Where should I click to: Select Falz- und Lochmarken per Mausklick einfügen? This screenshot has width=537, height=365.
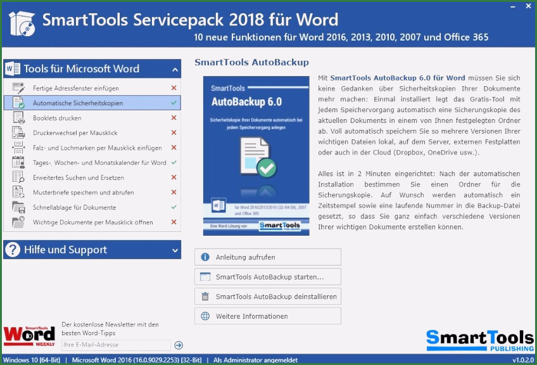click(x=92, y=148)
